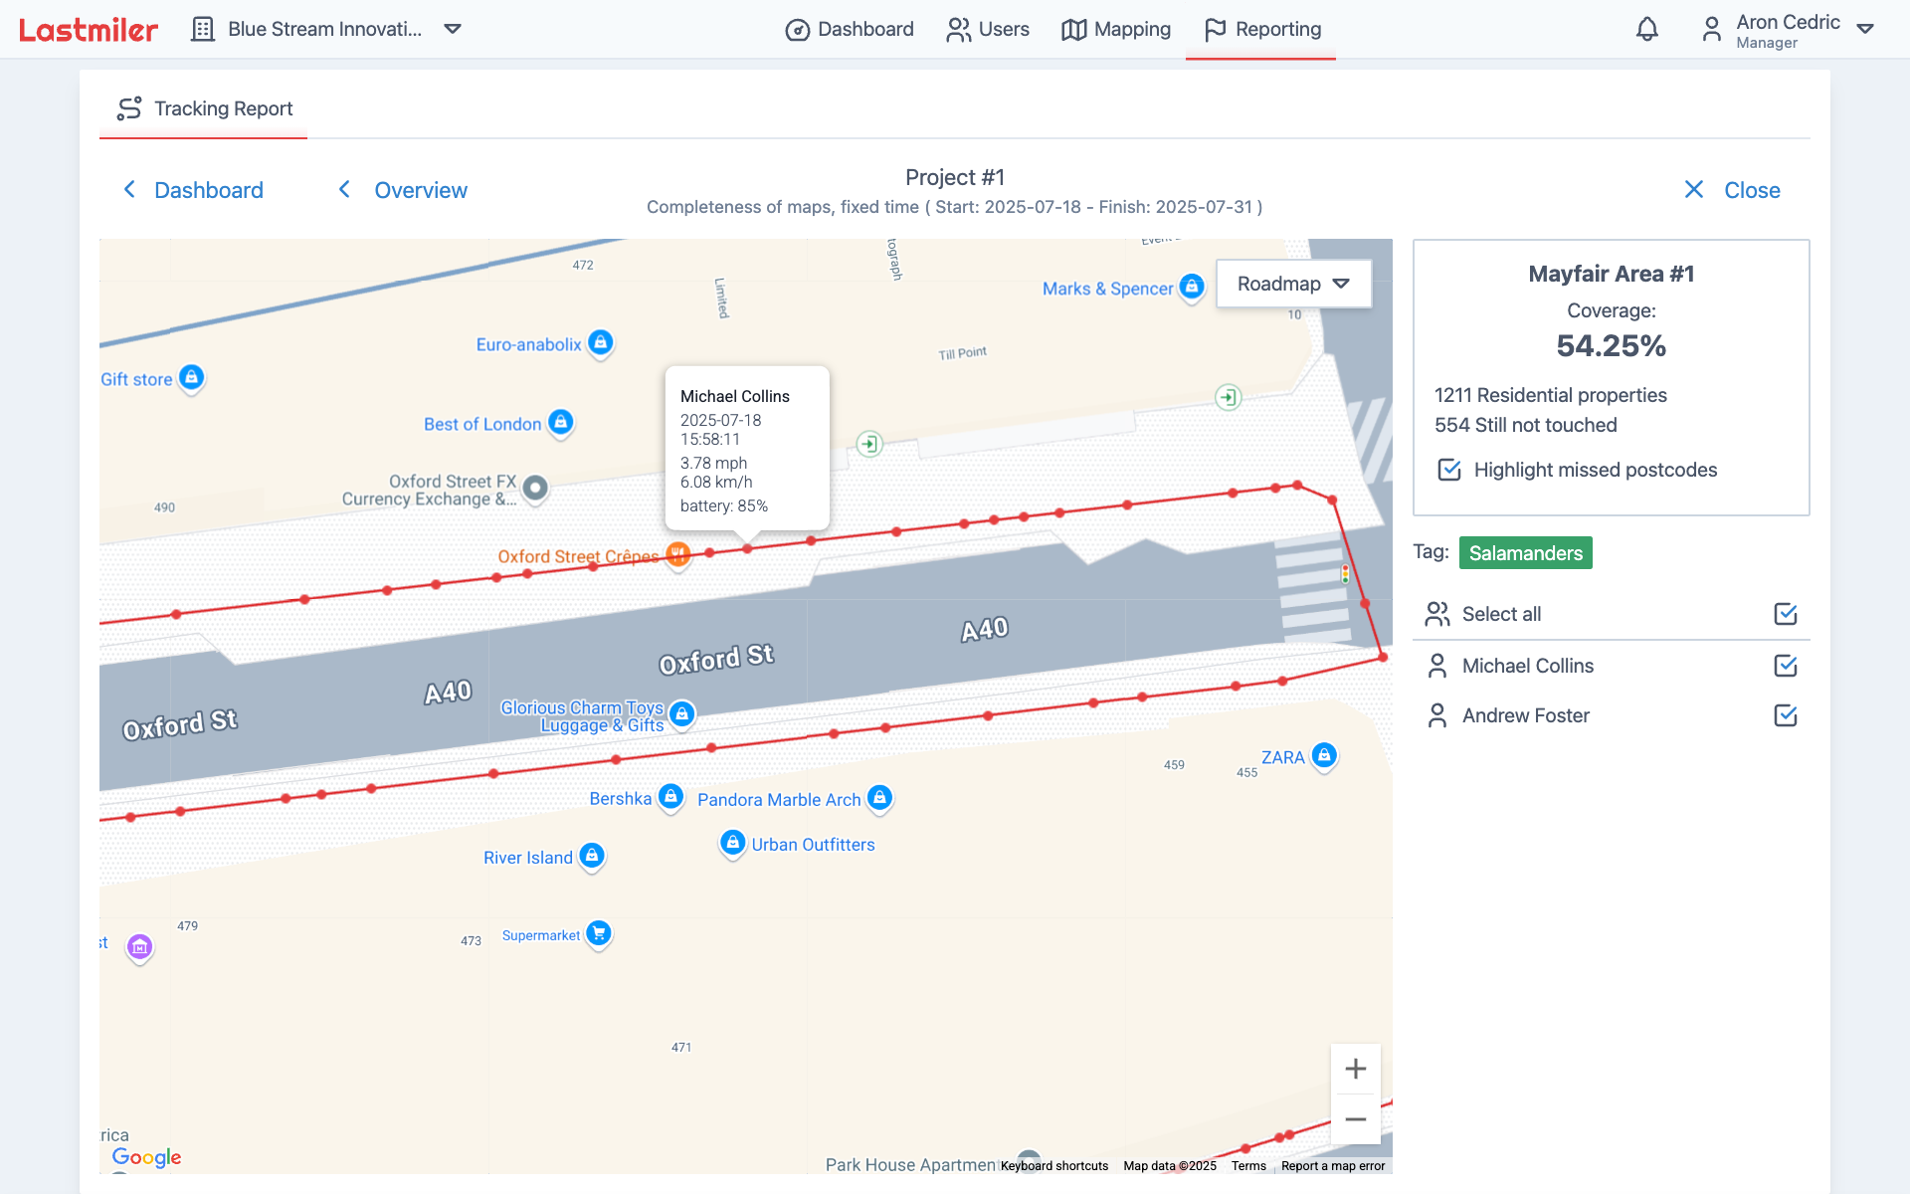This screenshot has width=1910, height=1194.
Task: Click the Glorious Charm Toys pin
Action: click(681, 714)
